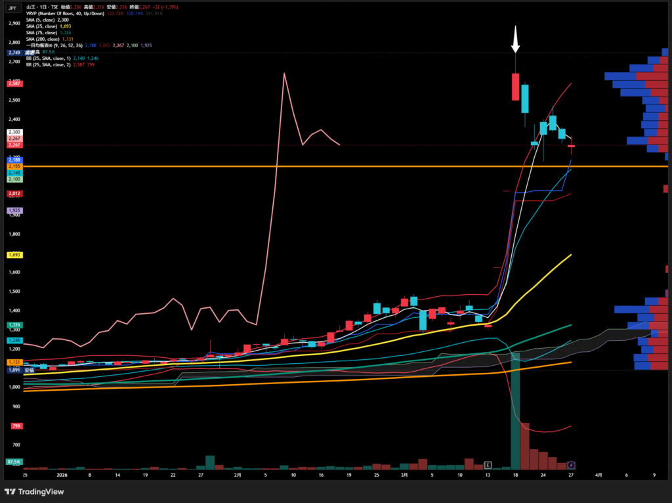
Task: Click the SMA (25, close) legend label
Action: pyautogui.click(x=43, y=26)
